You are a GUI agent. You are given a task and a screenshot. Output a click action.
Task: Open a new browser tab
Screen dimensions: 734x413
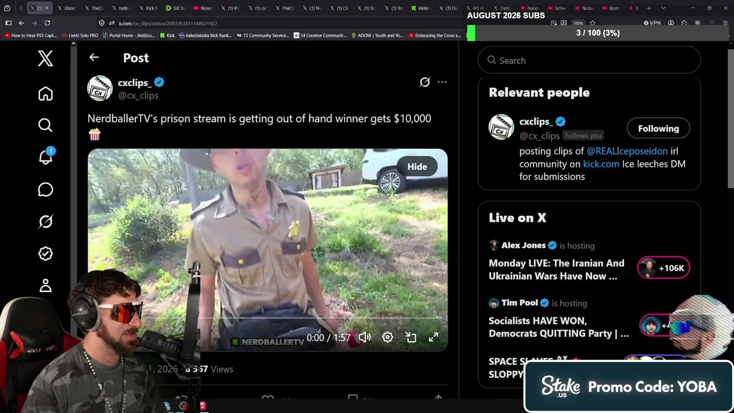pos(649,8)
